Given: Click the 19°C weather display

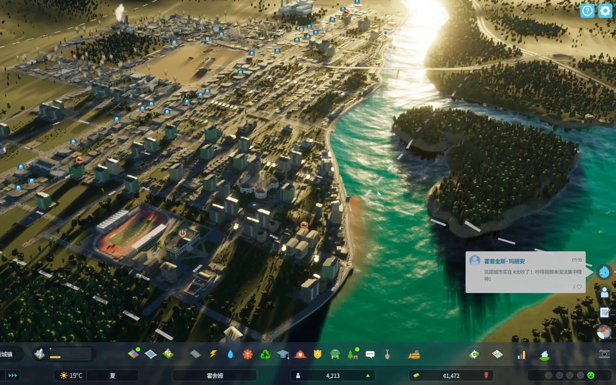Looking at the screenshot, I should pos(71,375).
